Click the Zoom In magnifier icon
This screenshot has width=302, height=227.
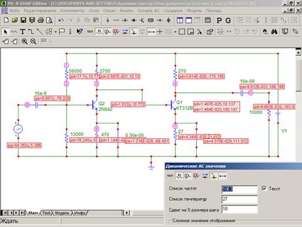(x=25, y=42)
